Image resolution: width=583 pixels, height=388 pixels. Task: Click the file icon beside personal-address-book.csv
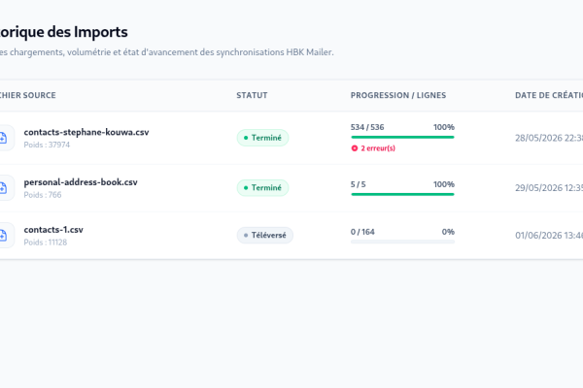[x=3, y=188]
